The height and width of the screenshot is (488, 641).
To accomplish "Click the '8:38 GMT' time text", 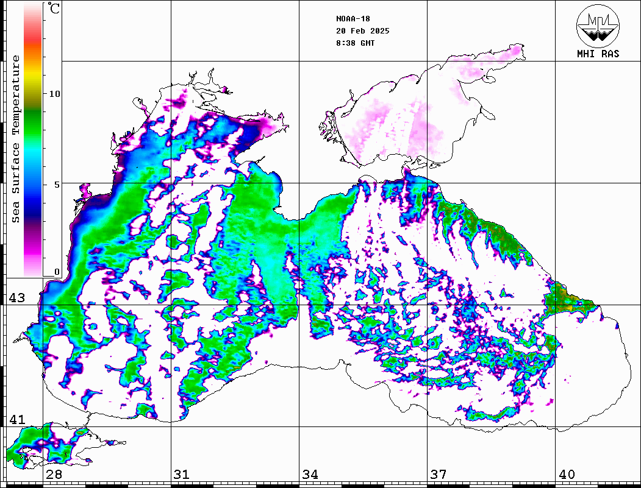I will (355, 43).
